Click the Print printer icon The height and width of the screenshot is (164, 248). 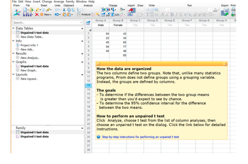pos(233,9)
